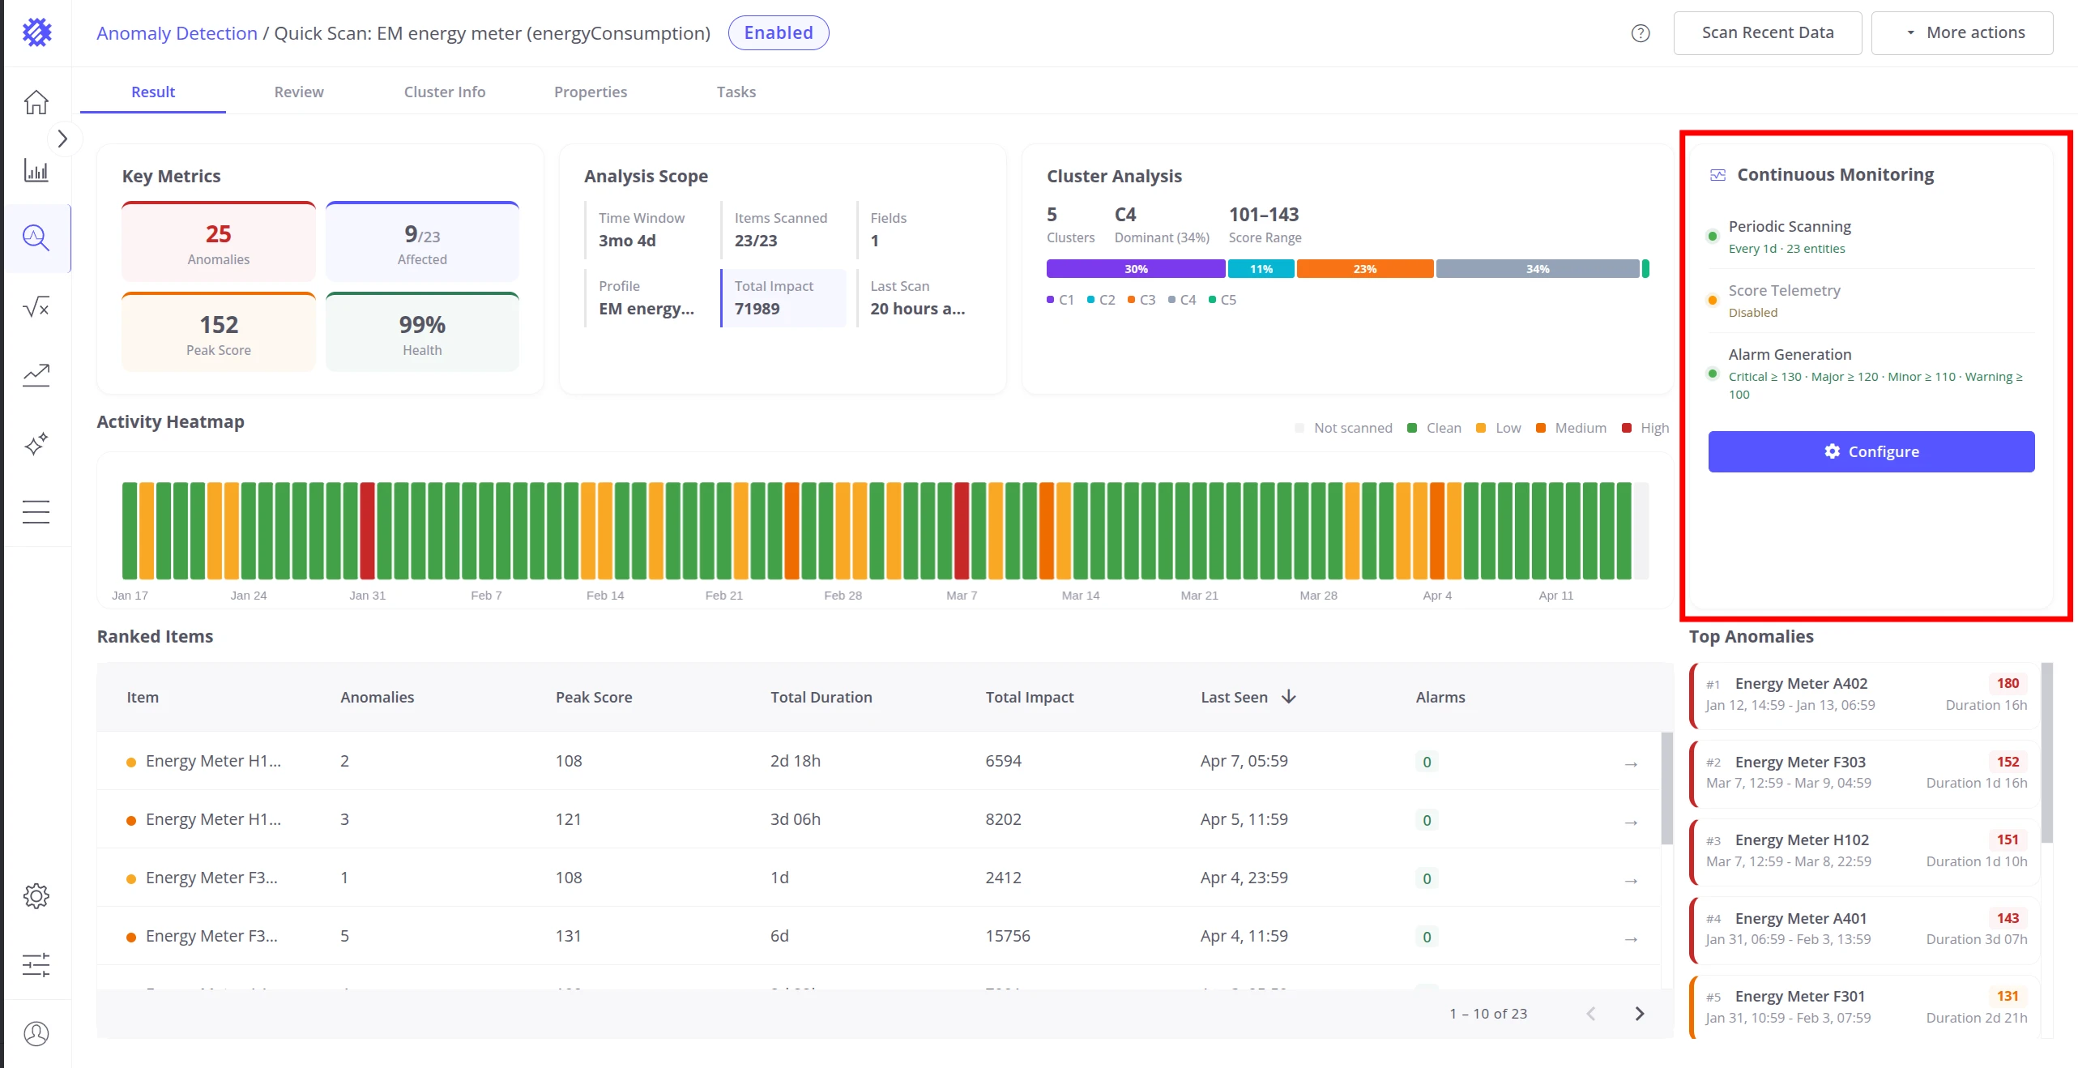The height and width of the screenshot is (1068, 2078).
Task: Open the user profile icon
Action: point(36,1034)
